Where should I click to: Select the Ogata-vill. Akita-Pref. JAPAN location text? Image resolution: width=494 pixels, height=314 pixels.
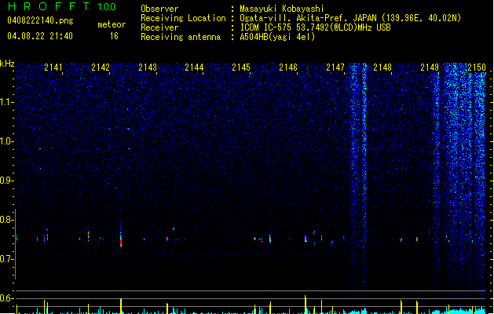click(x=350, y=18)
